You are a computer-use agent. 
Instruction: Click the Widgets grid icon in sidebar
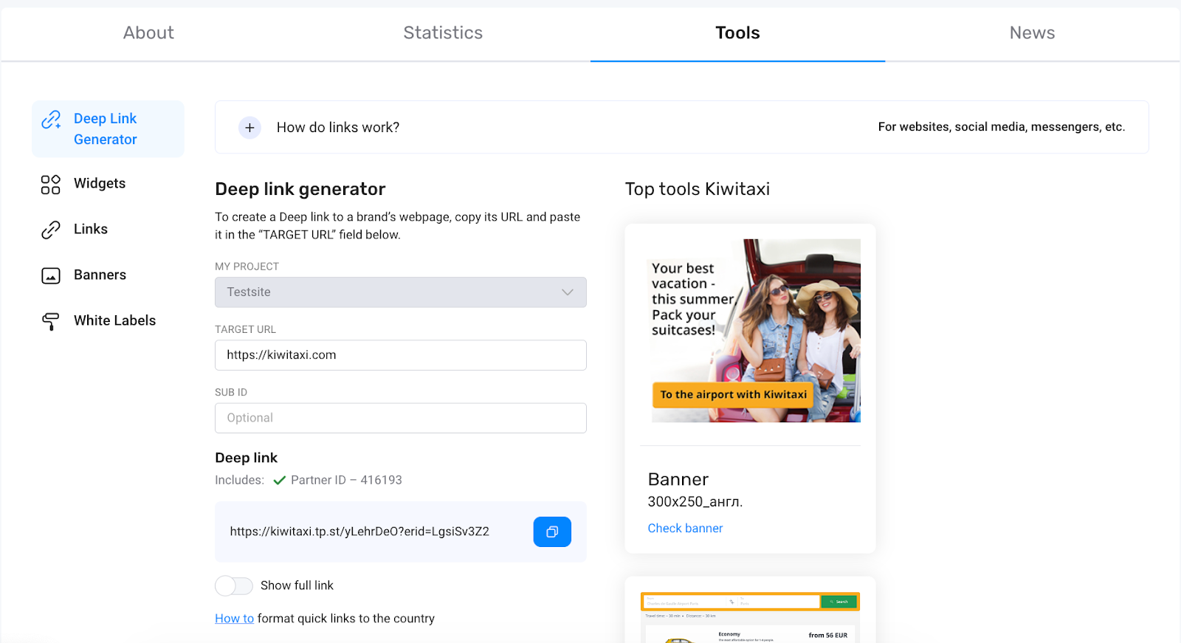[x=50, y=185]
